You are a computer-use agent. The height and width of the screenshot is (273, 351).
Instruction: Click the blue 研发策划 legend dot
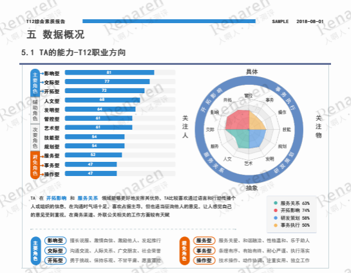pyautogui.click(x=276, y=218)
